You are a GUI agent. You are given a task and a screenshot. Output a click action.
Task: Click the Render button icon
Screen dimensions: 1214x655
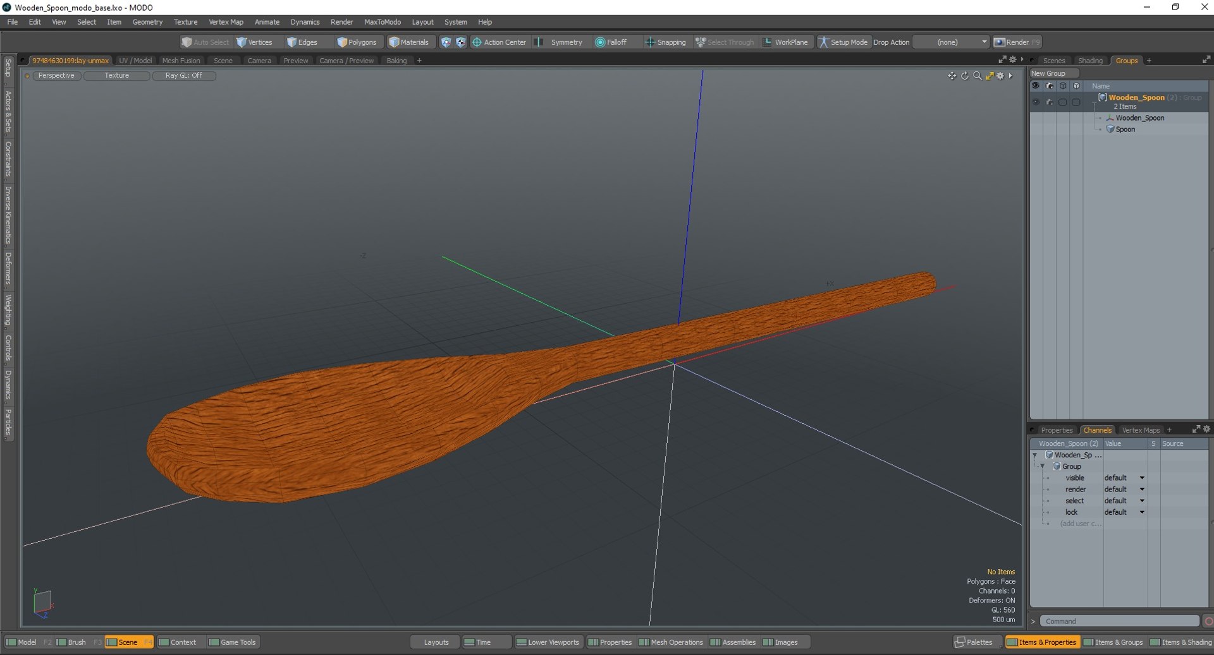tap(1000, 42)
